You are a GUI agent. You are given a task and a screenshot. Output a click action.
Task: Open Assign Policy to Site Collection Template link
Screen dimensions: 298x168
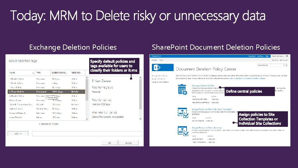pos(212,109)
